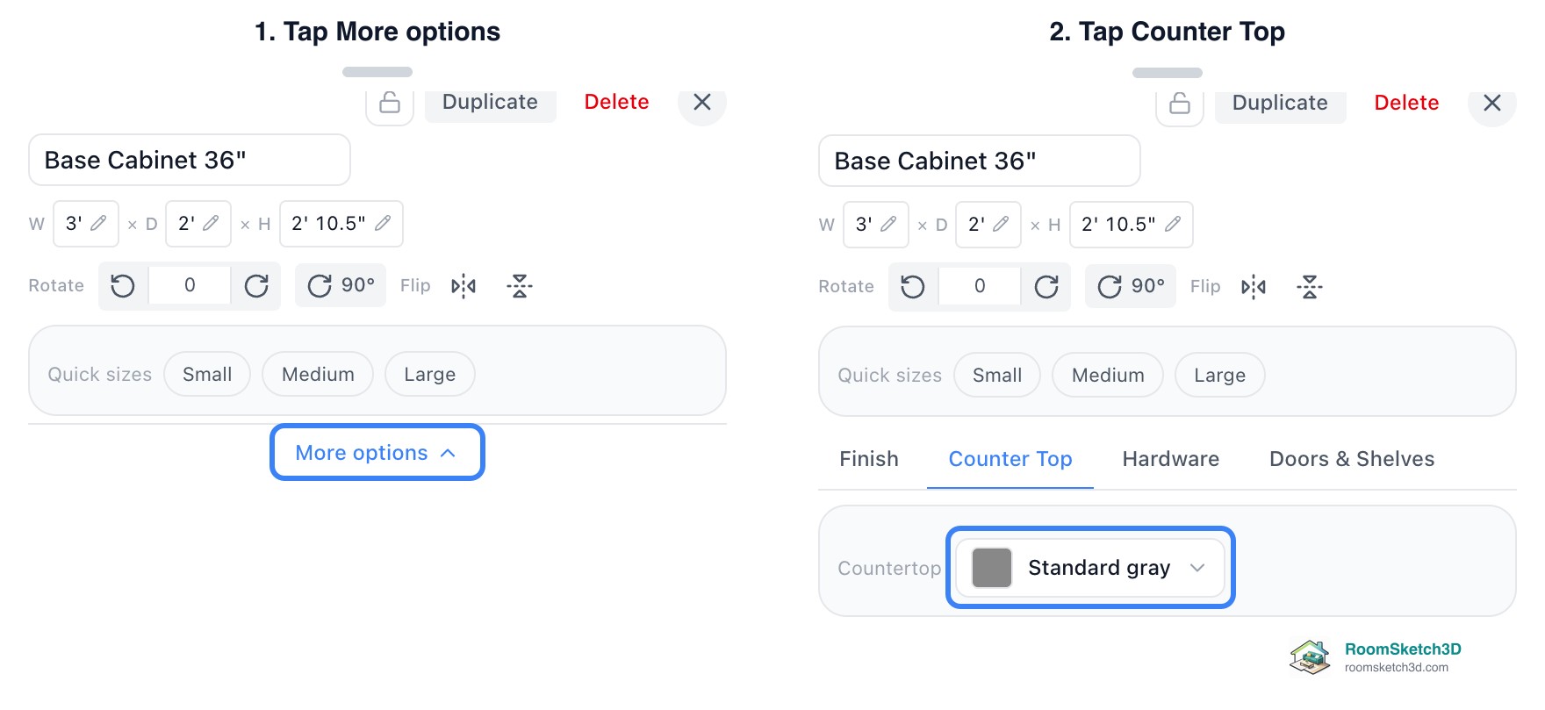Image resolution: width=1545 pixels, height=710 pixels.
Task: Rotate 90° button in the right panel
Action: pyautogui.click(x=1131, y=286)
